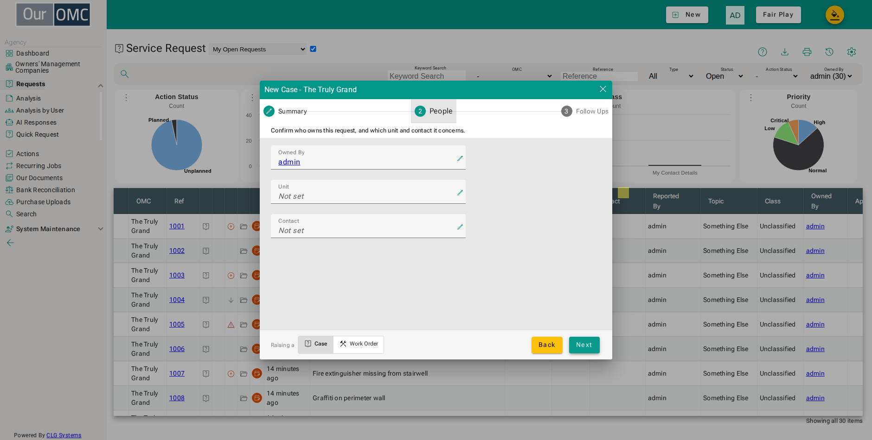The image size is (872, 440).
Task: Open Dashboard in the sidebar
Action: click(32, 53)
